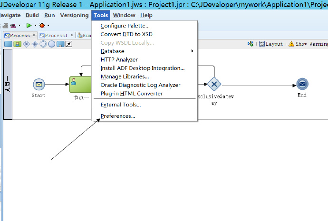
Task: Open the Window menu
Action: 124,15
